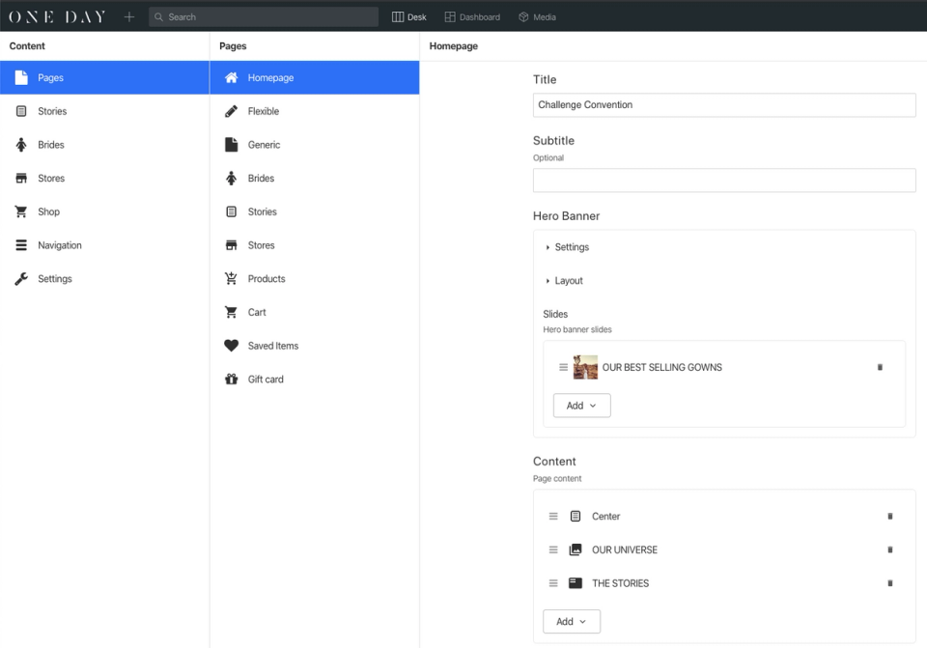Click the Products cart-plus icon
This screenshot has width=927, height=648.
click(231, 278)
